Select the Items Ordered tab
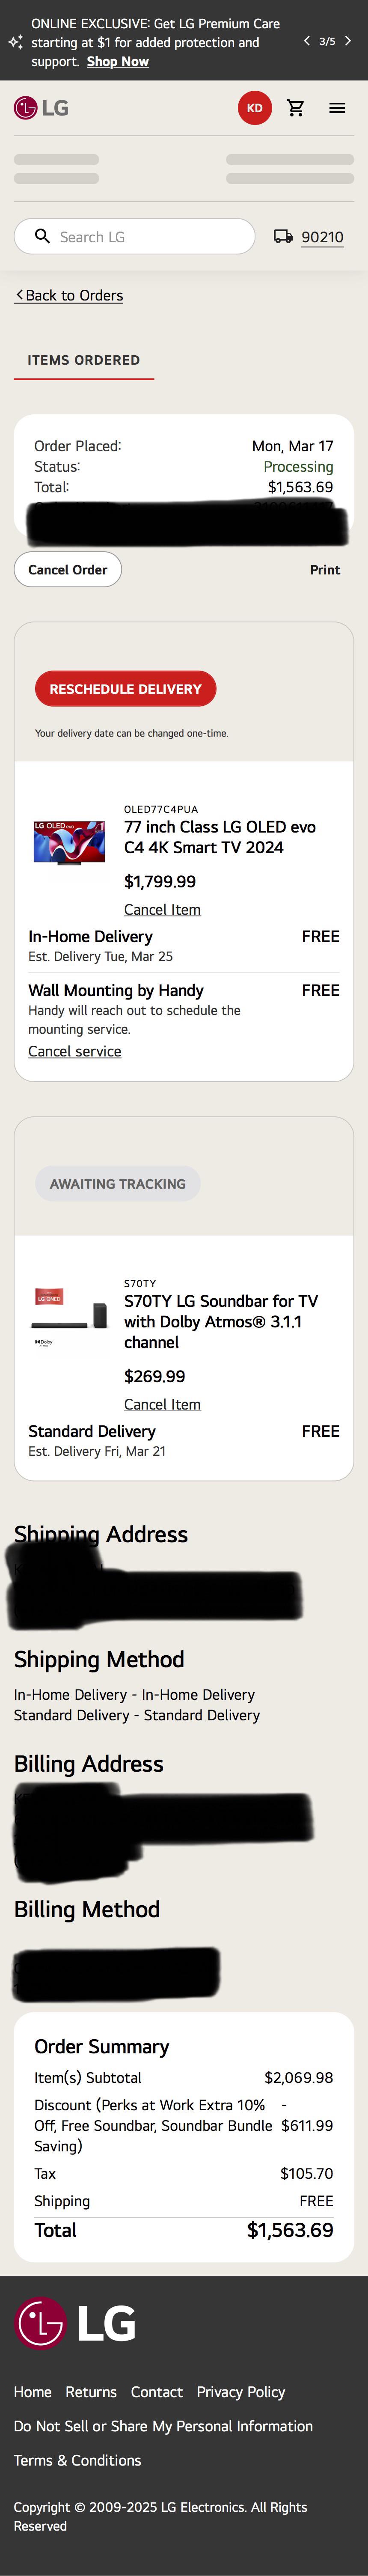This screenshot has height=2576, width=368. pyautogui.click(x=84, y=360)
